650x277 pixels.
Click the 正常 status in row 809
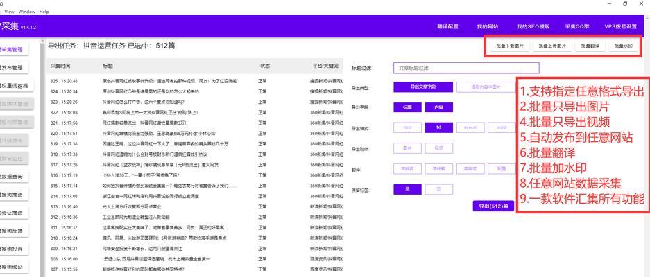(x=262, y=249)
